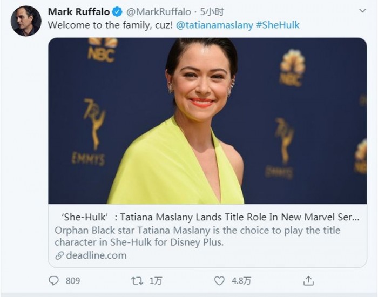Open Mark Ruffalo's profile avatar
378x297 pixels.
pyautogui.click(x=25, y=21)
